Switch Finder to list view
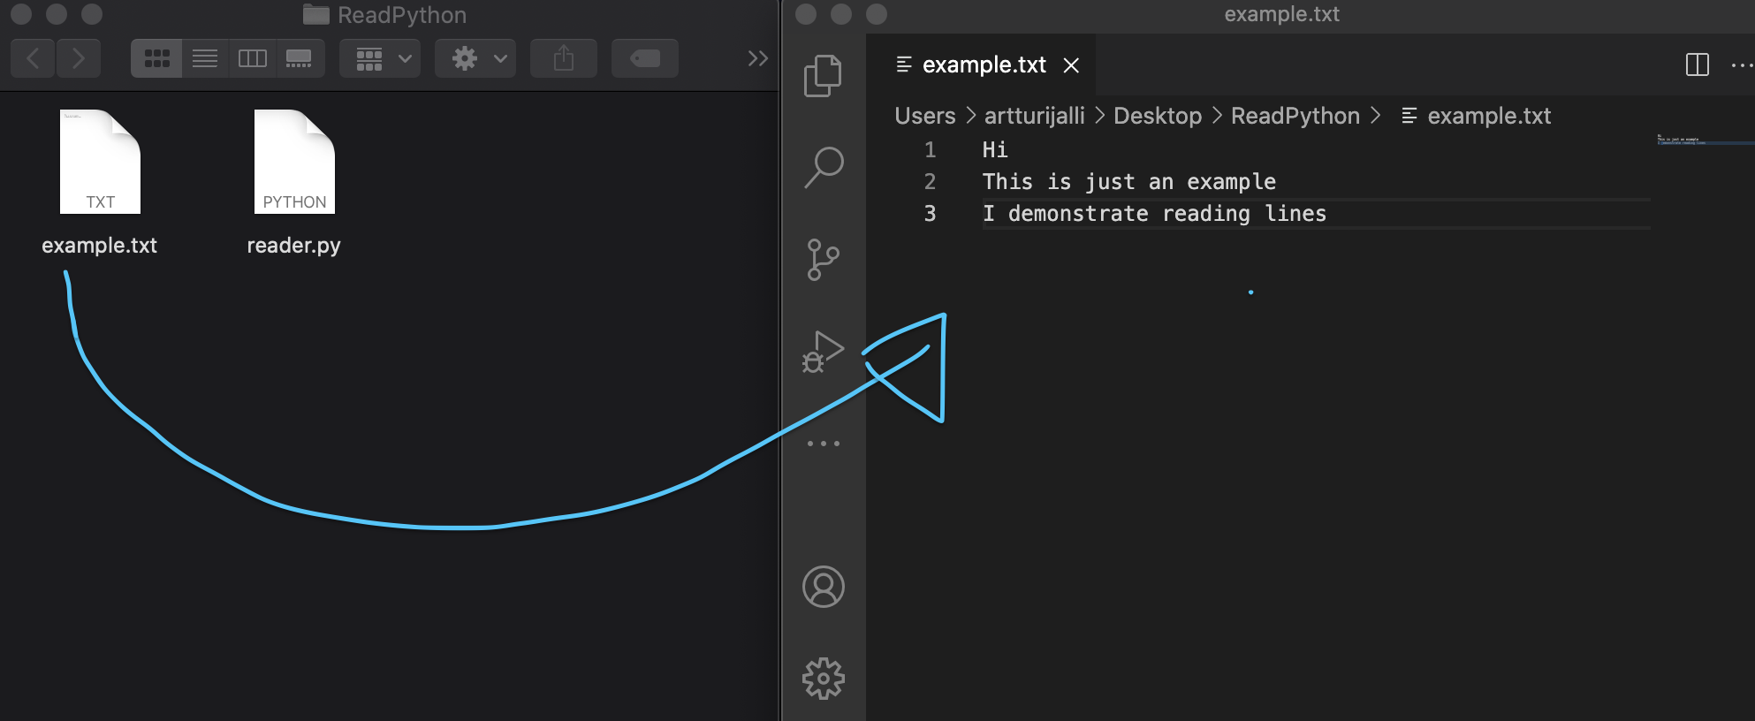Image resolution: width=1755 pixels, height=721 pixels. pos(205,58)
